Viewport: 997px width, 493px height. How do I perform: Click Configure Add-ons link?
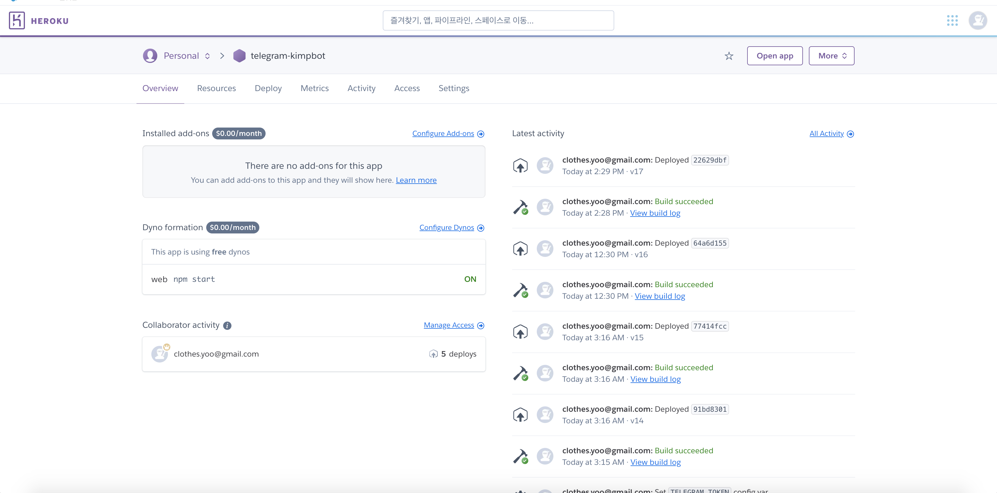[443, 133]
